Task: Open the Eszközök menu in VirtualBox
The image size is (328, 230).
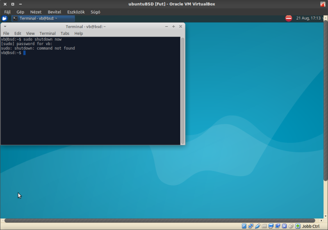Action: point(76,12)
